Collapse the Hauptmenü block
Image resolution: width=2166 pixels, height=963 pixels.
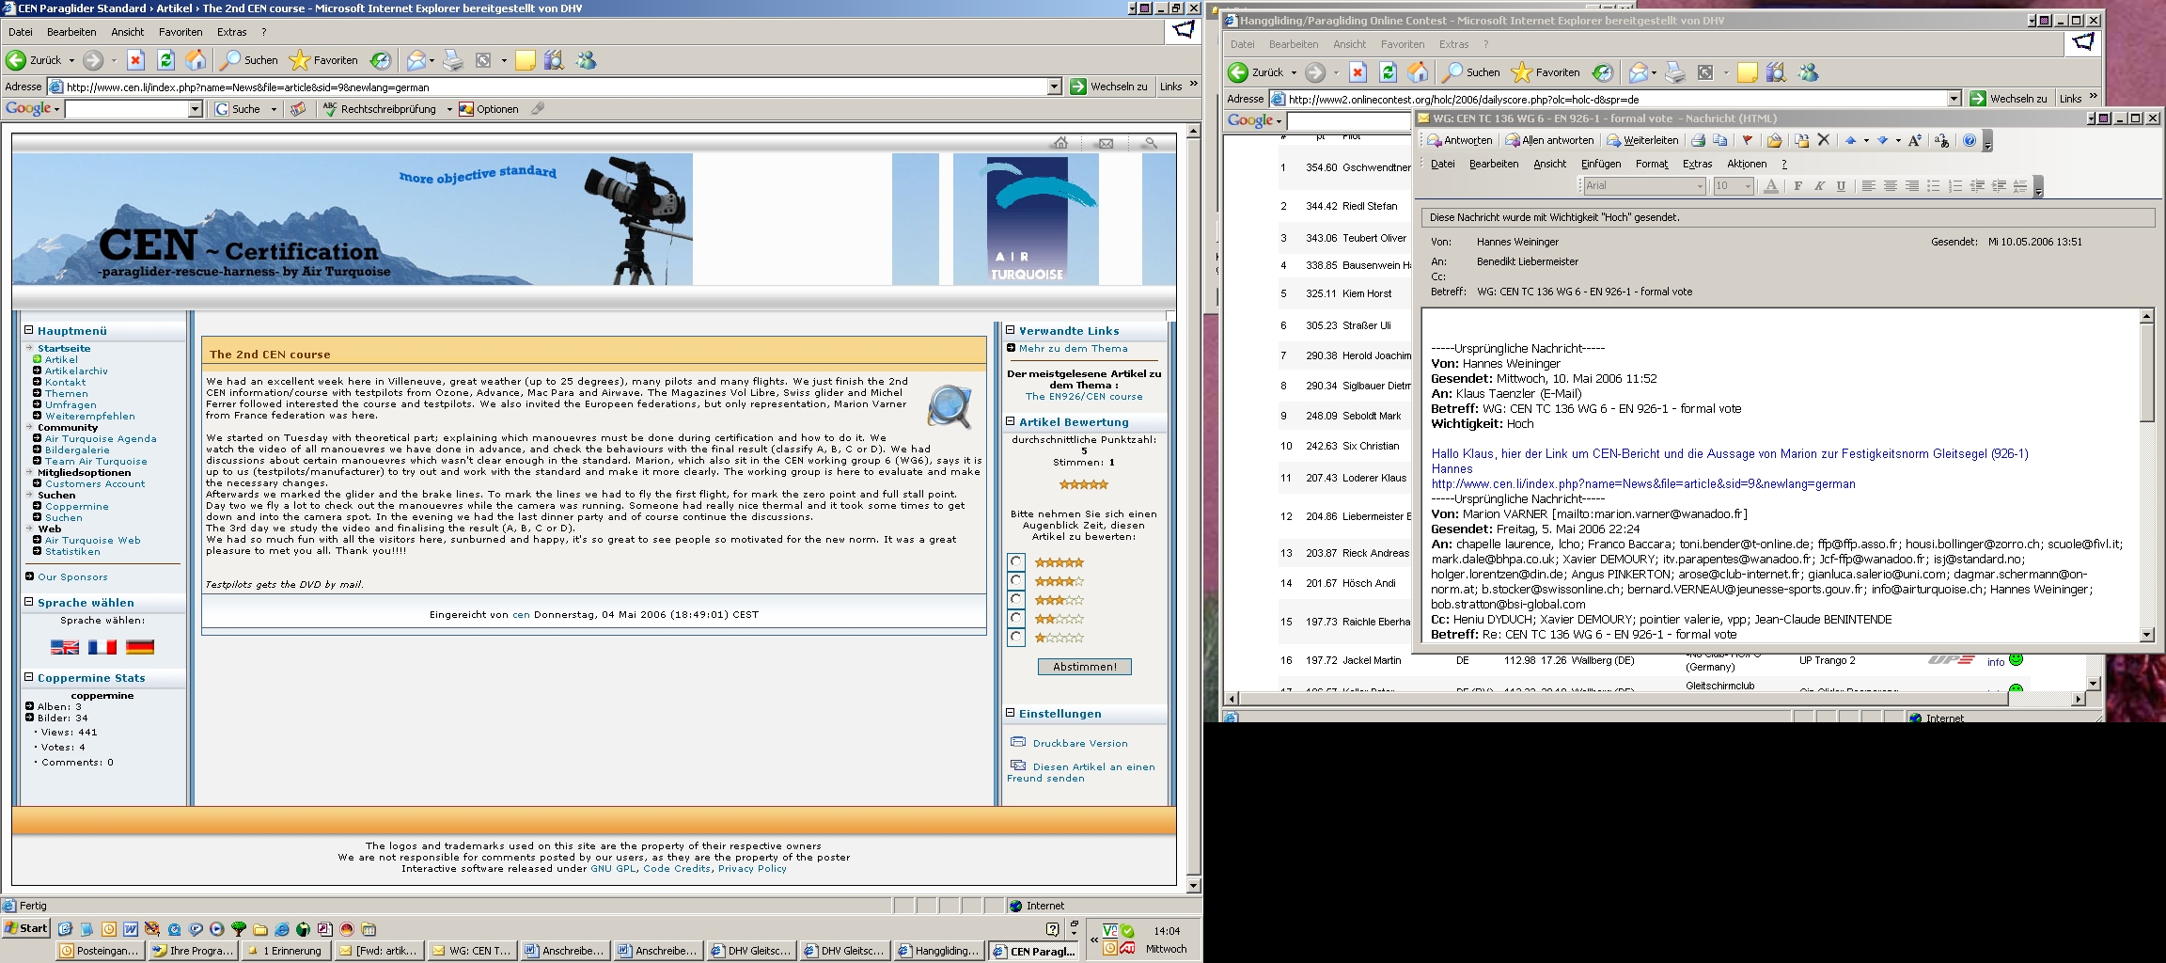(x=29, y=330)
